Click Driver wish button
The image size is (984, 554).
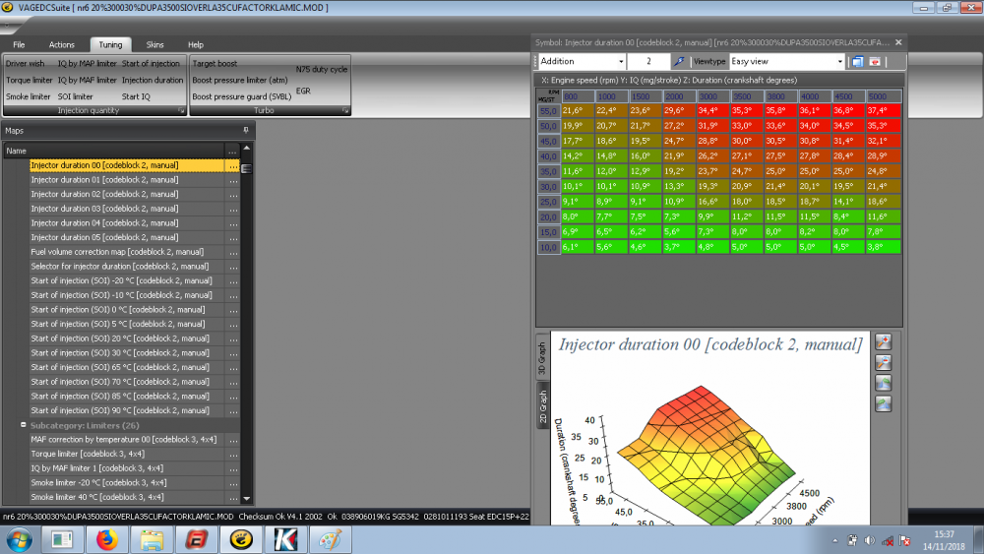coord(26,63)
